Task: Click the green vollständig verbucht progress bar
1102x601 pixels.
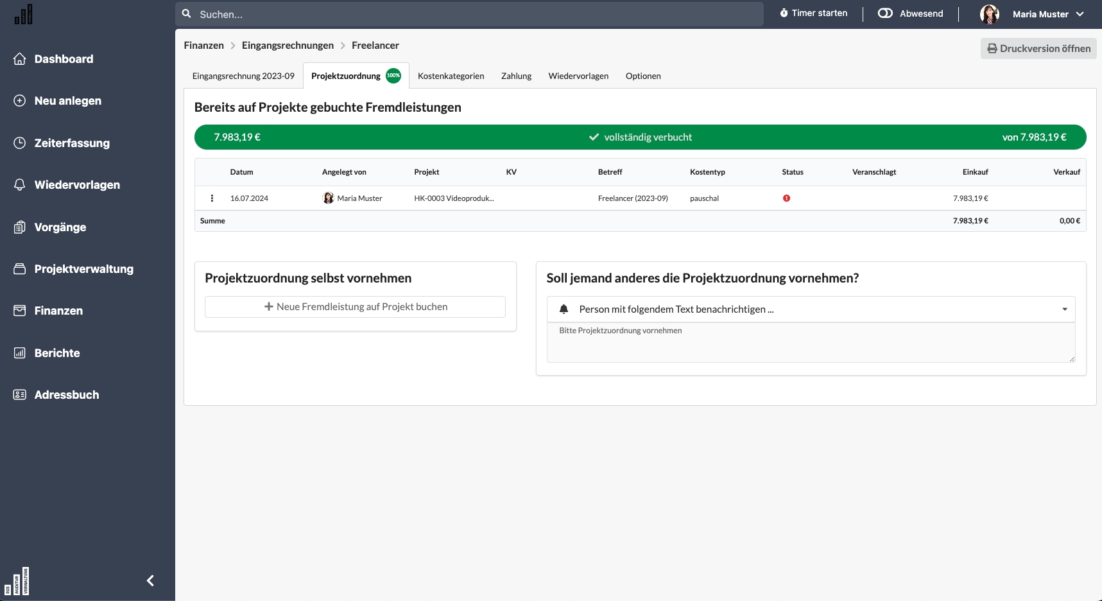Action: click(x=640, y=137)
